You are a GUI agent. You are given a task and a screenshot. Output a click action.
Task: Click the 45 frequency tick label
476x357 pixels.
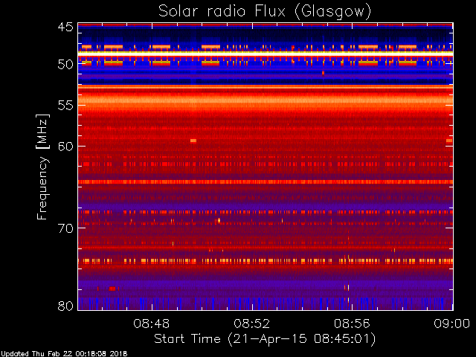point(65,27)
